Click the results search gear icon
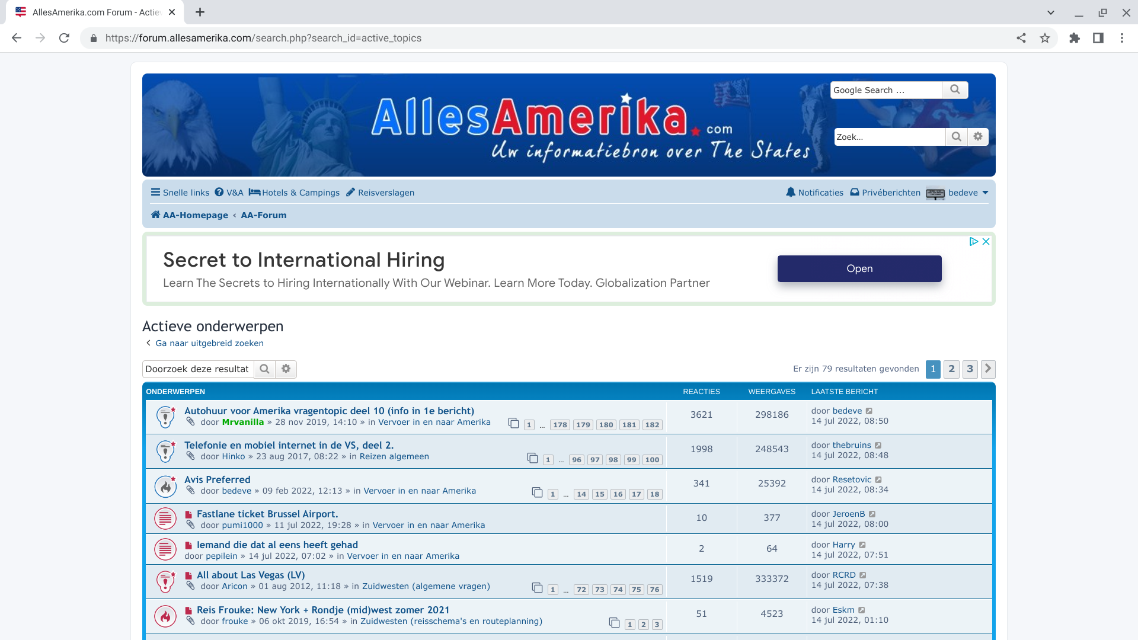The image size is (1138, 640). click(x=286, y=369)
